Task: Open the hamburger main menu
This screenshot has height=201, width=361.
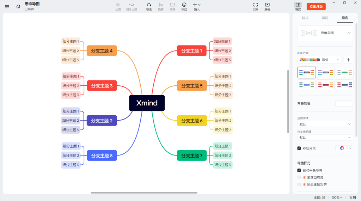Action: [7, 7]
